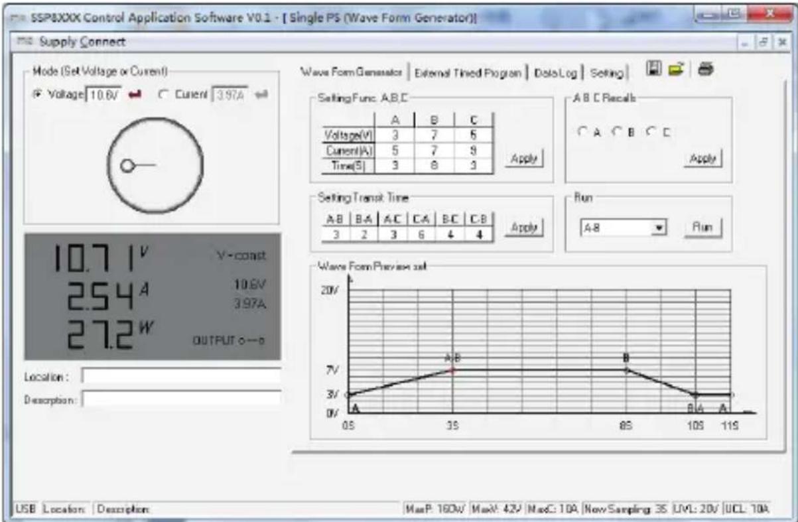Click the Location text field
Image resolution: width=798 pixels, height=522 pixels.
(180, 376)
